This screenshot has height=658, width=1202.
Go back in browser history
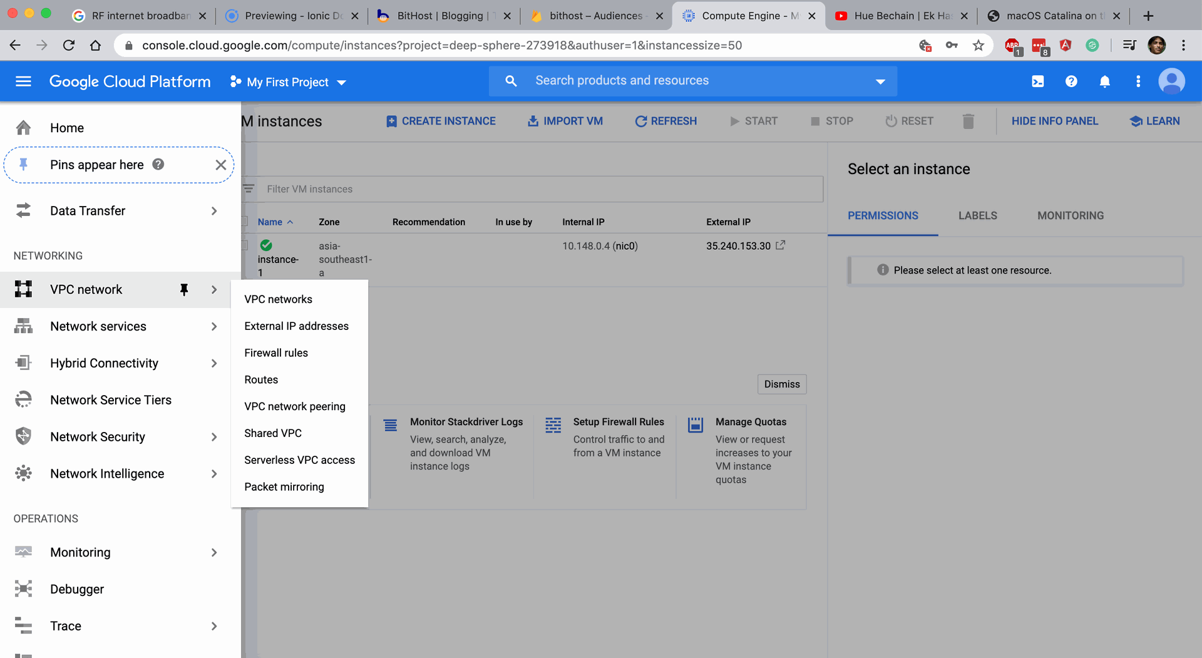(x=15, y=45)
